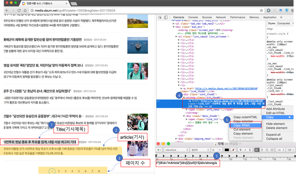Screen dimensions: 296x174
Task: Open the Application tab
Action: (x=270, y=17)
